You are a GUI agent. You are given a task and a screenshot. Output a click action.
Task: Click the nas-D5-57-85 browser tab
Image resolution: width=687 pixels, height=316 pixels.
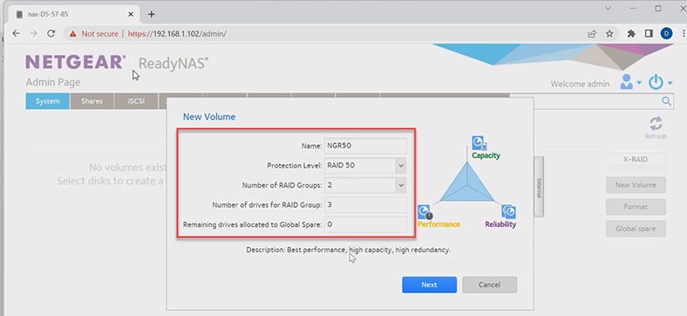coord(74,14)
